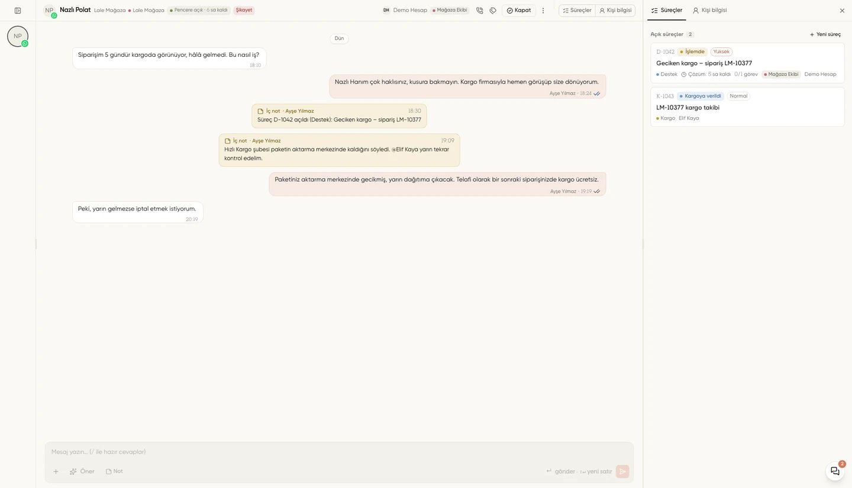Open process card D-1042 Geciken kargo

747,63
